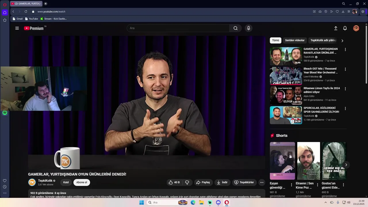Screen dimensions: 368x207
Task: Go back with browser back arrow
Action: click(x=13, y=11)
